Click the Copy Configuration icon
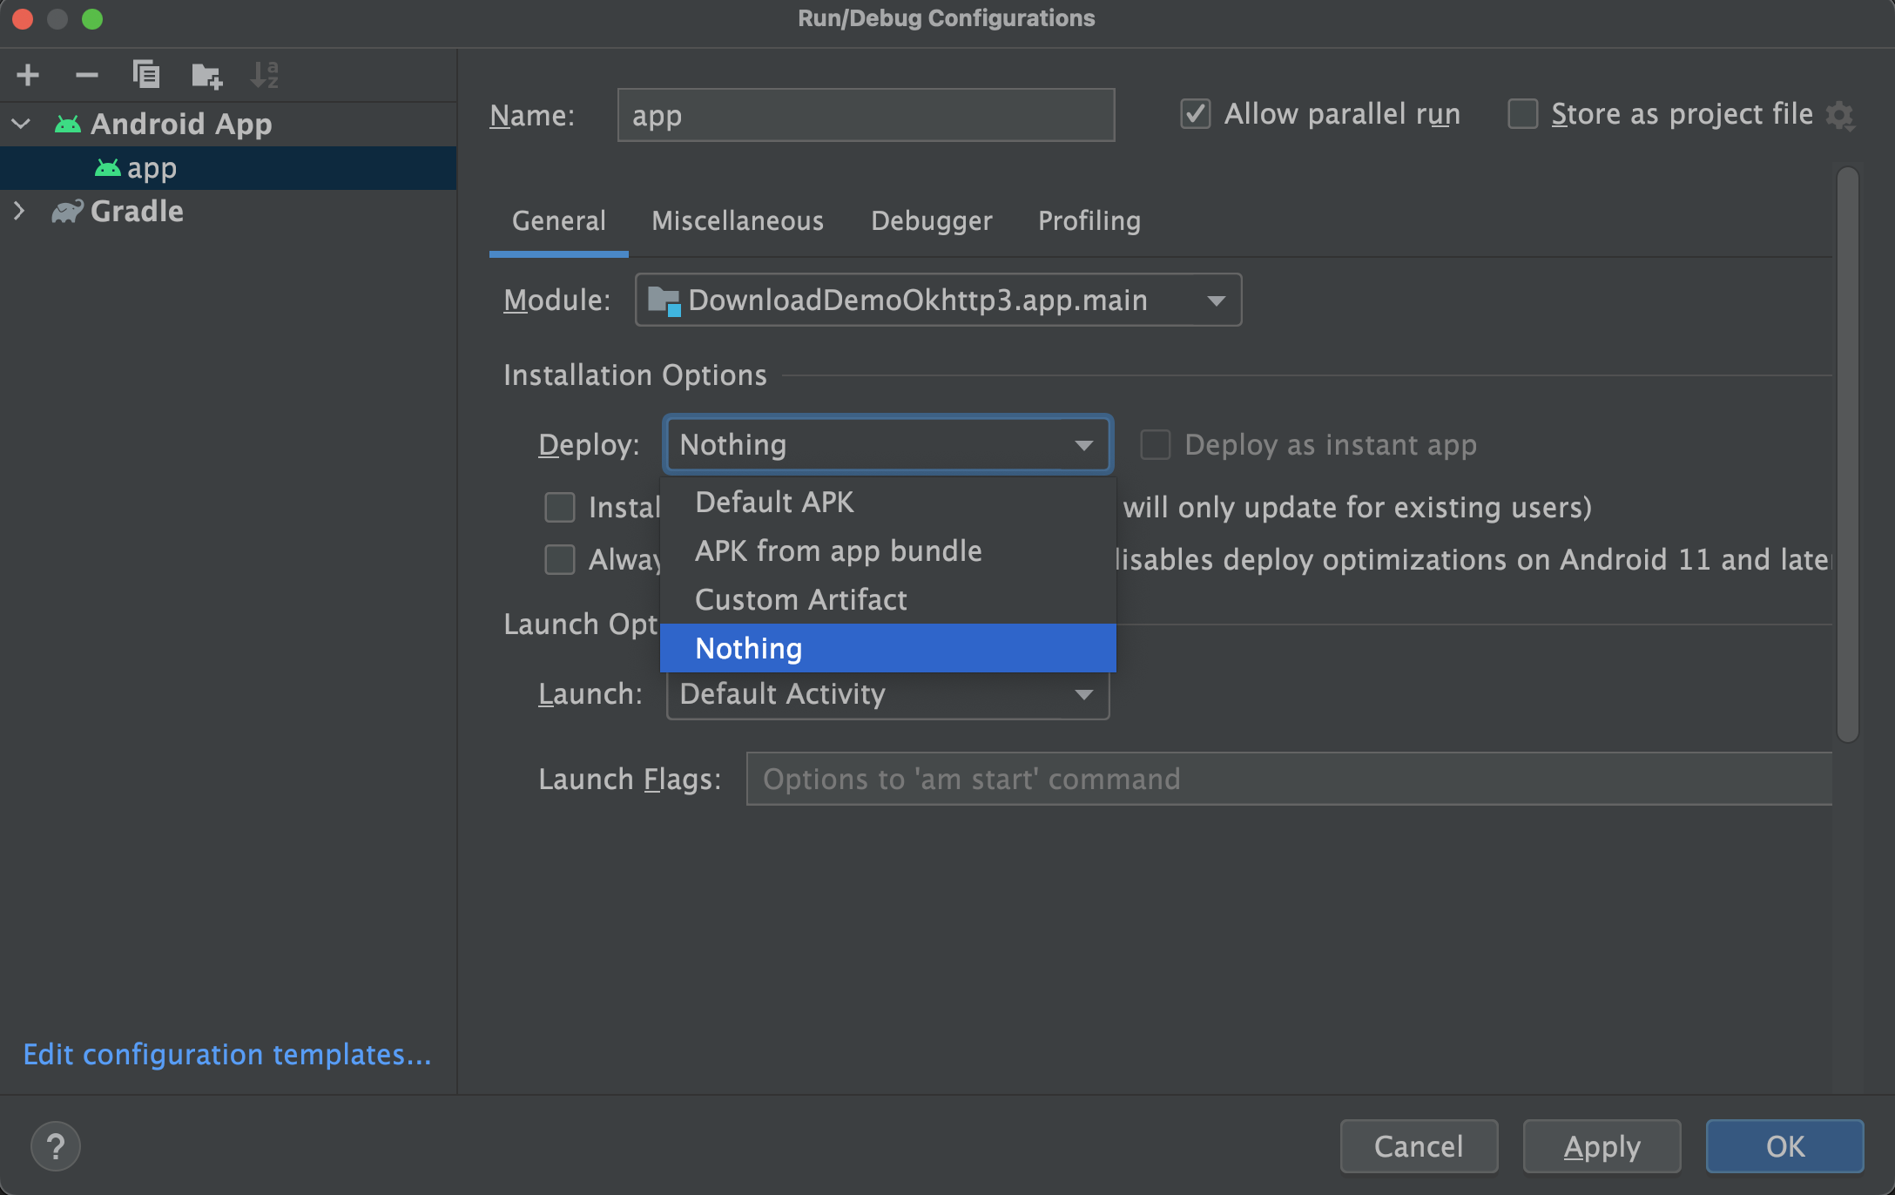 click(145, 75)
